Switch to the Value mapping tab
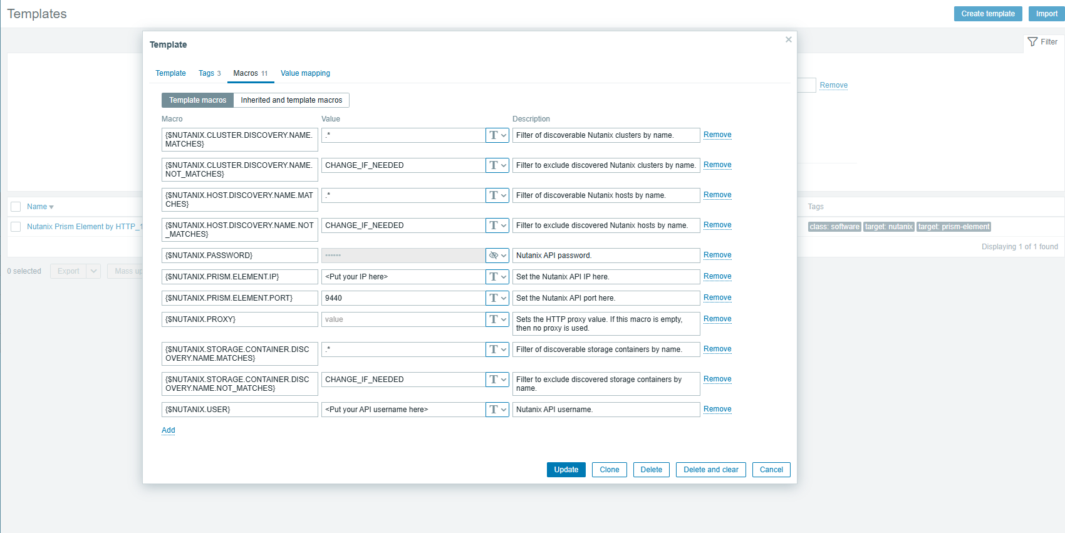 click(305, 73)
